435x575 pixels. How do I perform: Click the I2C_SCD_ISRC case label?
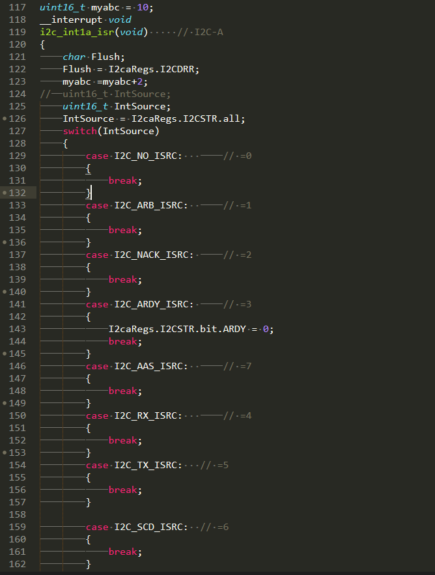(150, 527)
